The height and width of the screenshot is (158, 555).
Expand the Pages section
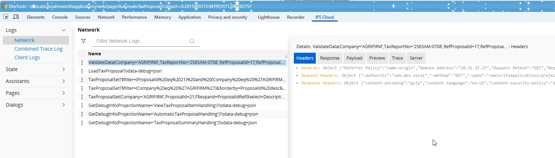(x=64, y=93)
